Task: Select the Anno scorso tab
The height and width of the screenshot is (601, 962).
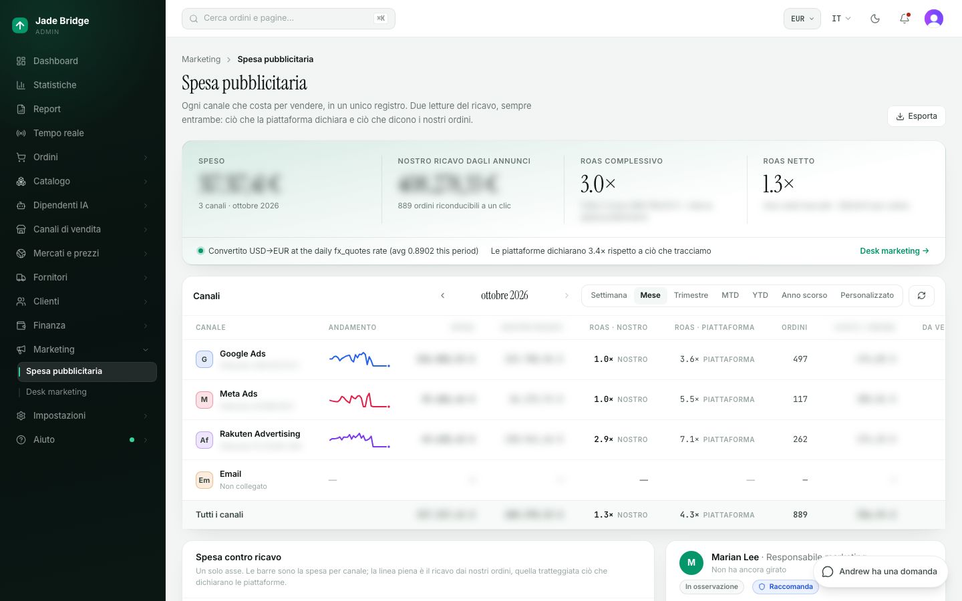Action: pyautogui.click(x=804, y=295)
